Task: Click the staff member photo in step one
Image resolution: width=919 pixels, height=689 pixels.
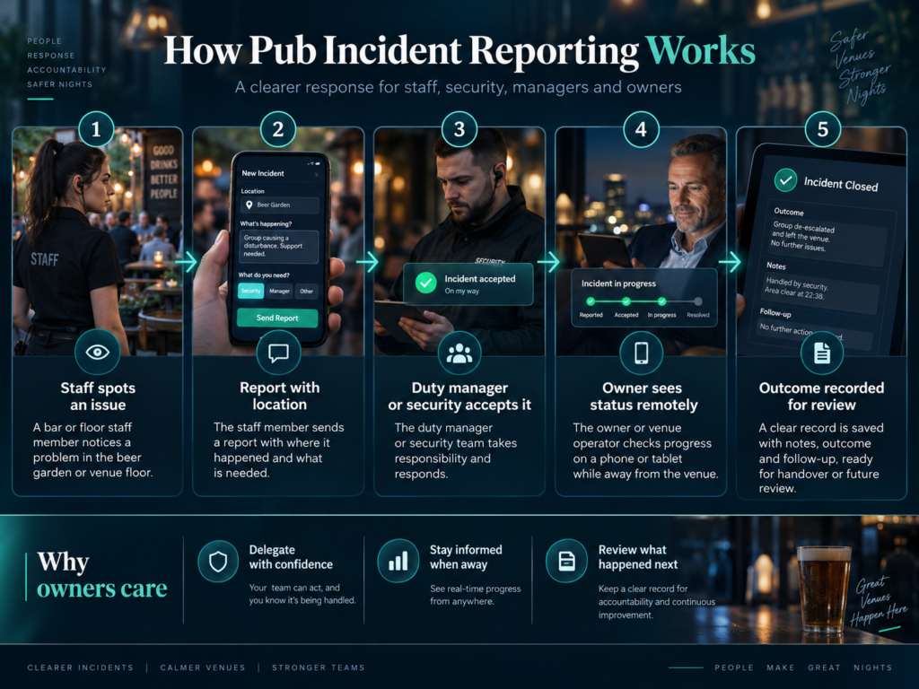Action: tap(97, 241)
